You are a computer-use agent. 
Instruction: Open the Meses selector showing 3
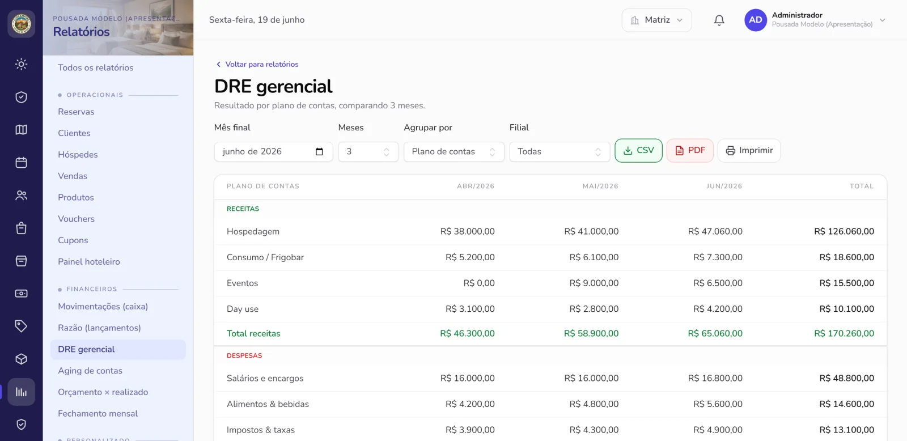[x=368, y=152]
